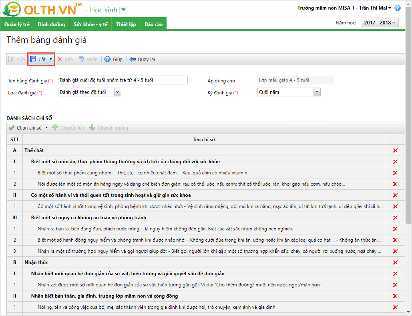Viewport: 412px width, 316px height.
Task: Move item up with Chuyển lên
Action: click(68, 128)
